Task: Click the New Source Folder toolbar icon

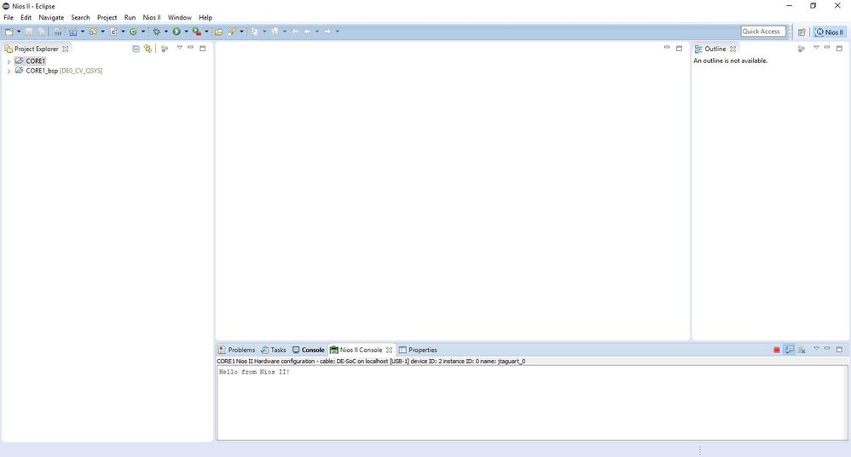Action: [93, 32]
